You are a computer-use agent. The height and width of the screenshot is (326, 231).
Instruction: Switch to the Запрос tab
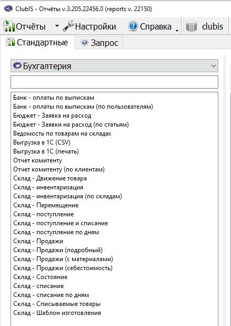pyautogui.click(x=99, y=43)
